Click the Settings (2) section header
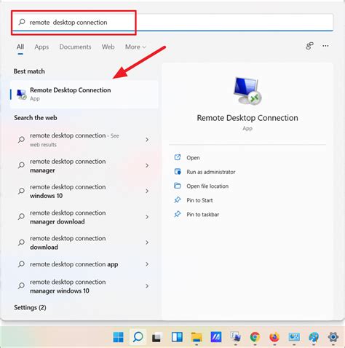This screenshot has width=345, height=348. coord(30,307)
